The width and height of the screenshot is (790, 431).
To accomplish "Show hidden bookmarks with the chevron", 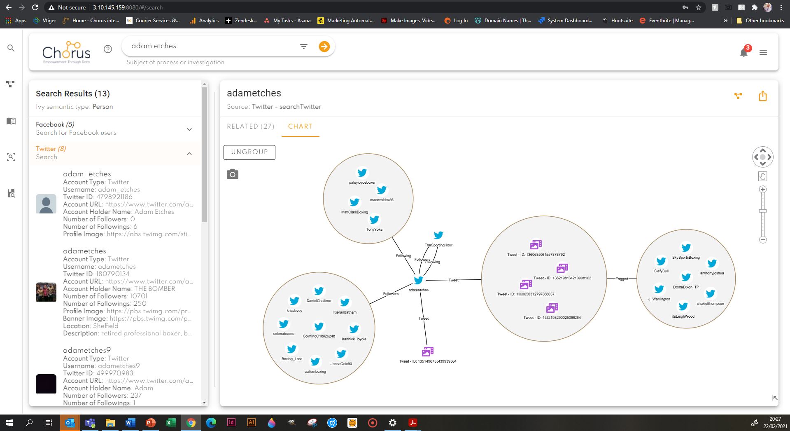I will 725,20.
